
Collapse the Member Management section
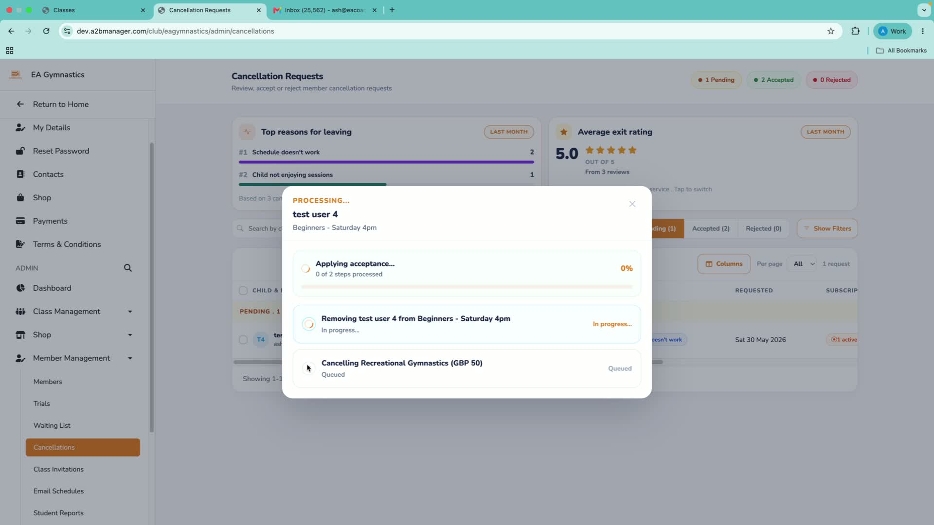(130, 358)
